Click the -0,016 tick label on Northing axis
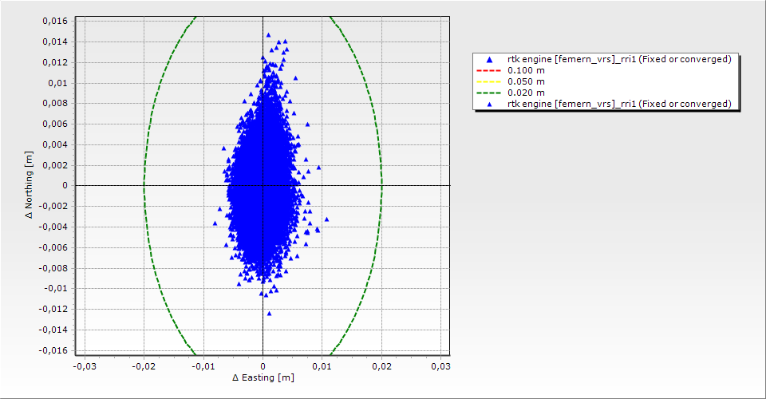 53,350
